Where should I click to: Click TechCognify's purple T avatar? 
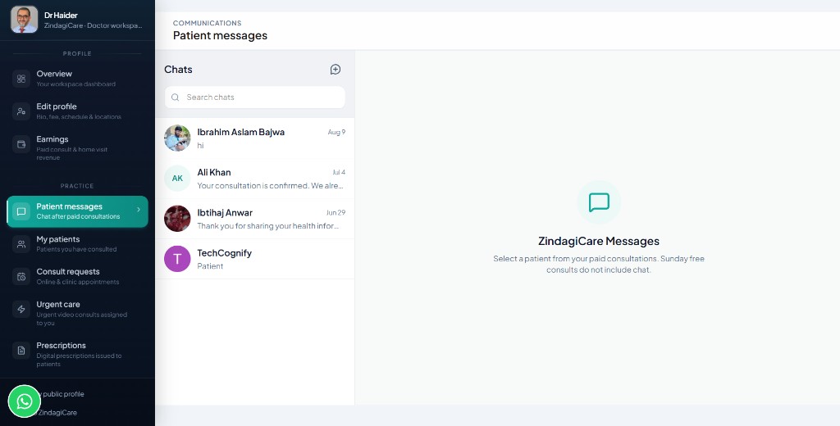pos(177,259)
